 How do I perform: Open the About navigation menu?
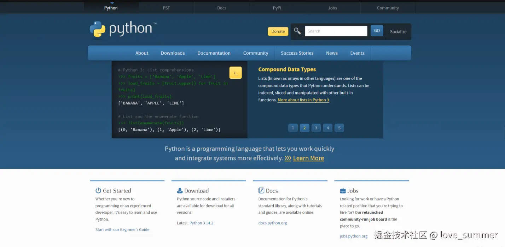pos(142,53)
